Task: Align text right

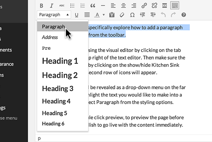Action: point(134,6)
